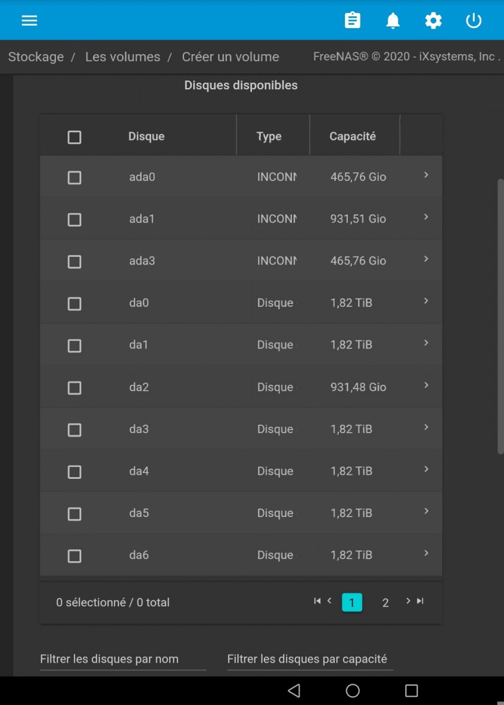Tap Android back navigation button
Screen dimensions: 504x705
pos(294,690)
